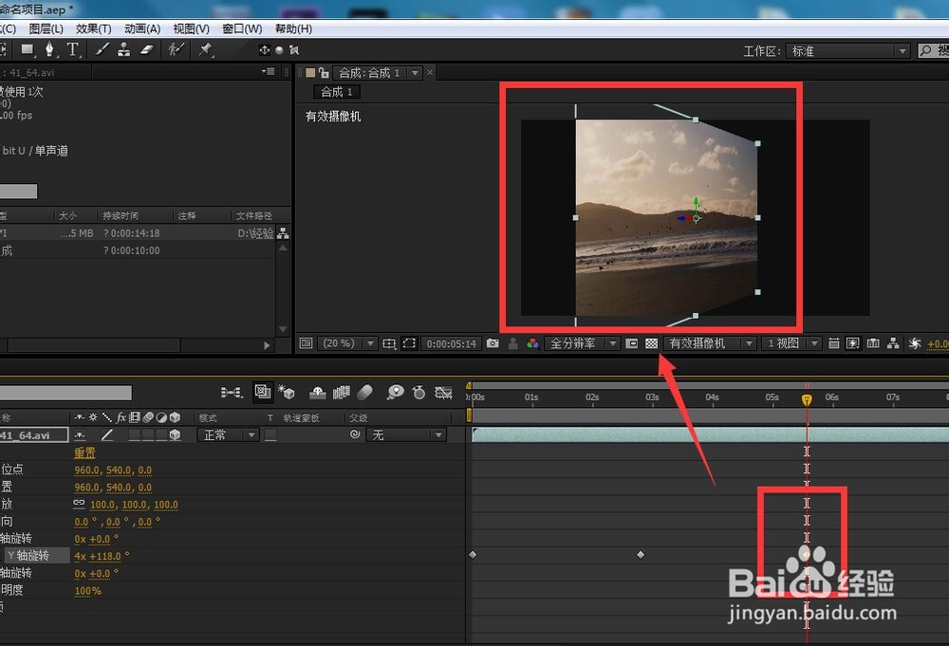The image size is (949, 646).
Task: Click the 100% opacity value
Action: point(87,590)
